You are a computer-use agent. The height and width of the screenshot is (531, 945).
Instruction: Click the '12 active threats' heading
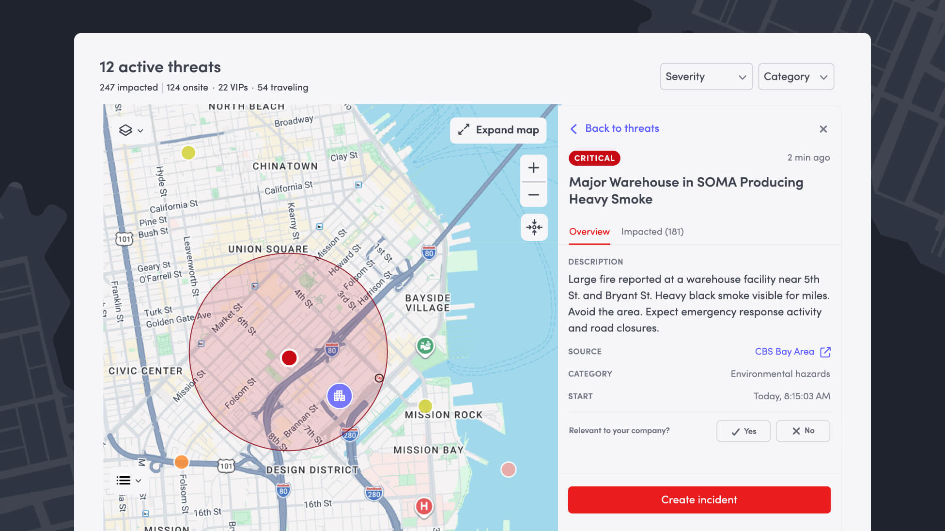click(160, 67)
